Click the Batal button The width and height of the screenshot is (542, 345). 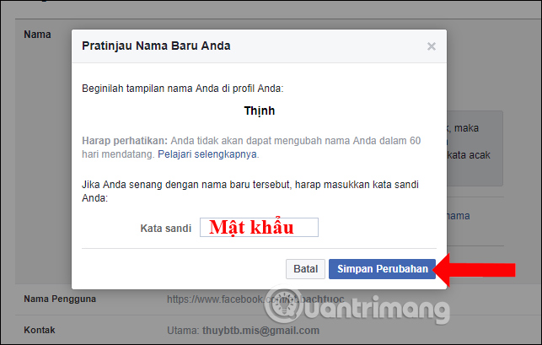305,269
